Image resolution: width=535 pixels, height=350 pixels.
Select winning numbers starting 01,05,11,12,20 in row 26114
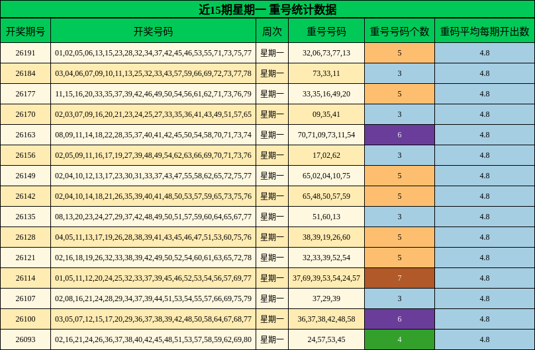(153, 278)
